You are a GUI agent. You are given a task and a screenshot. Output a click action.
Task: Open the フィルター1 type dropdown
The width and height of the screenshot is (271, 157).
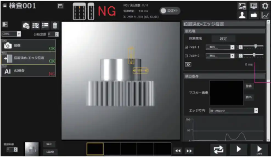[232, 47]
